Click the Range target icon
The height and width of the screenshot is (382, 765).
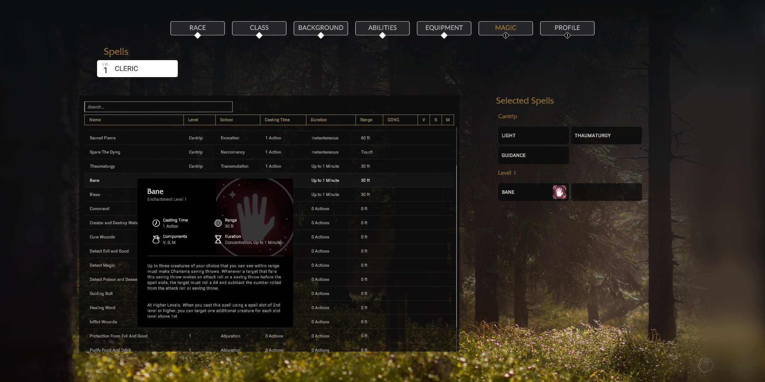[218, 223]
